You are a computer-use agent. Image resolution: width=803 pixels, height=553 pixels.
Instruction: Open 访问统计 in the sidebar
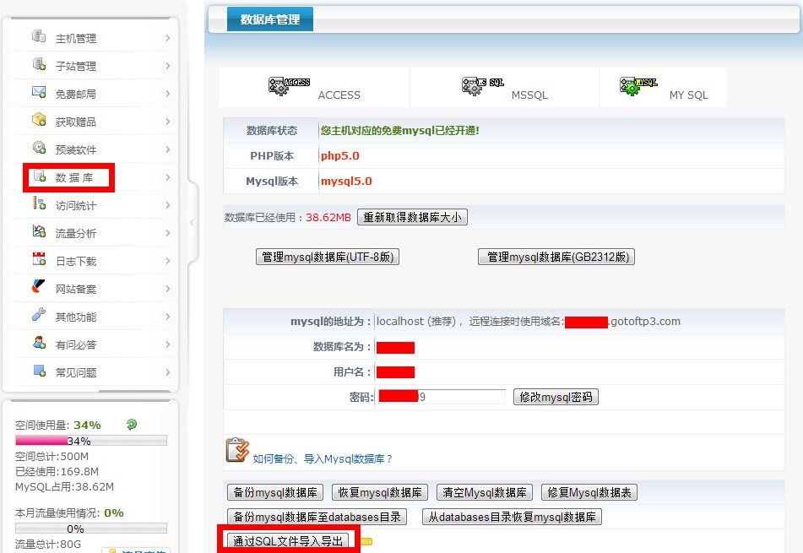coord(76,206)
